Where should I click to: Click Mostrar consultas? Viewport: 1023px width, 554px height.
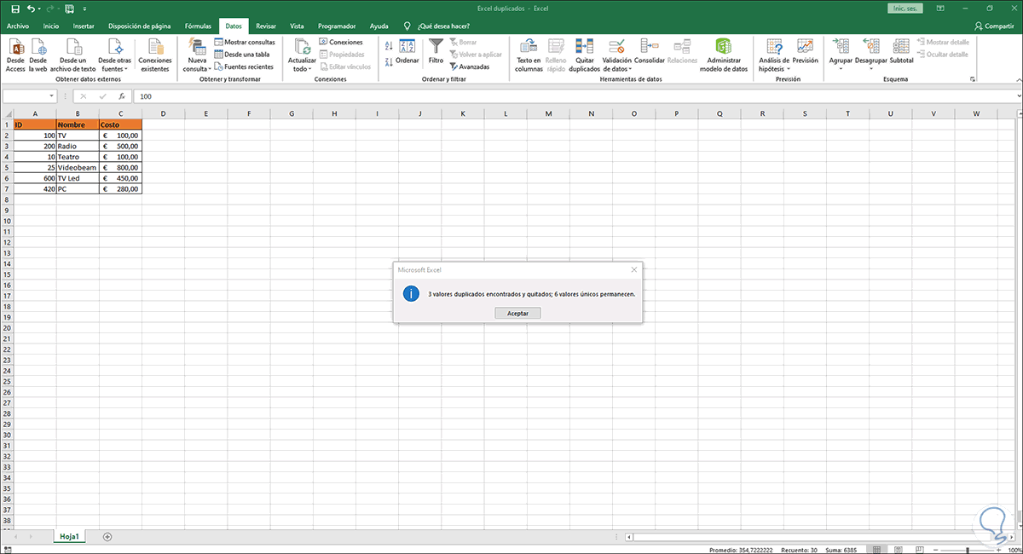[x=244, y=42]
